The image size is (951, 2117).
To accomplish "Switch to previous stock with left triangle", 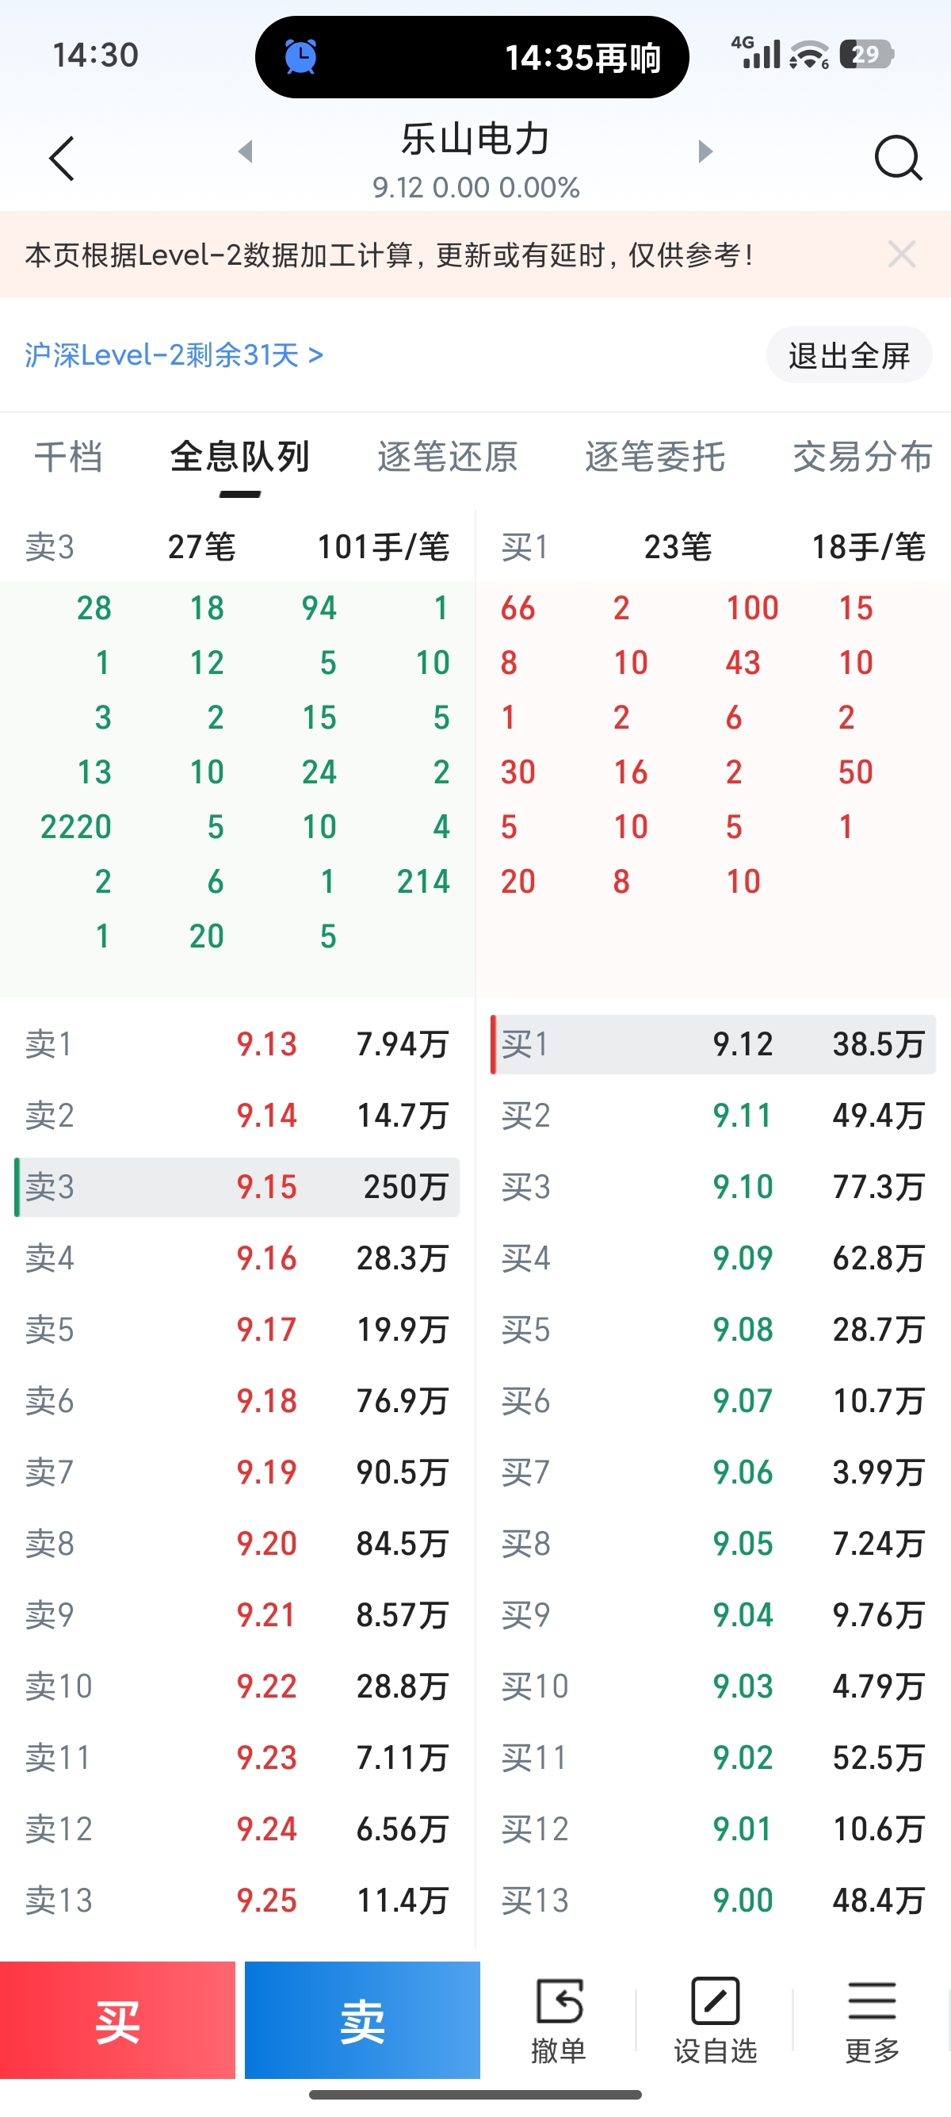I will (x=245, y=151).
